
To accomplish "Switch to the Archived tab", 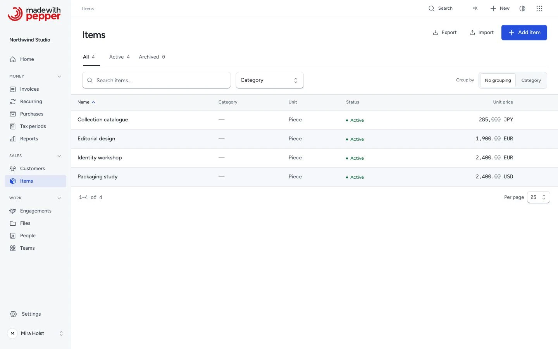I will tap(152, 57).
